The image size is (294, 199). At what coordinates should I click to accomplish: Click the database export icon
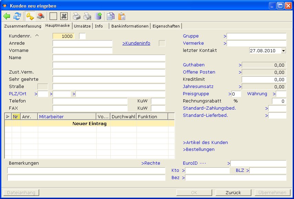pos(98,16)
